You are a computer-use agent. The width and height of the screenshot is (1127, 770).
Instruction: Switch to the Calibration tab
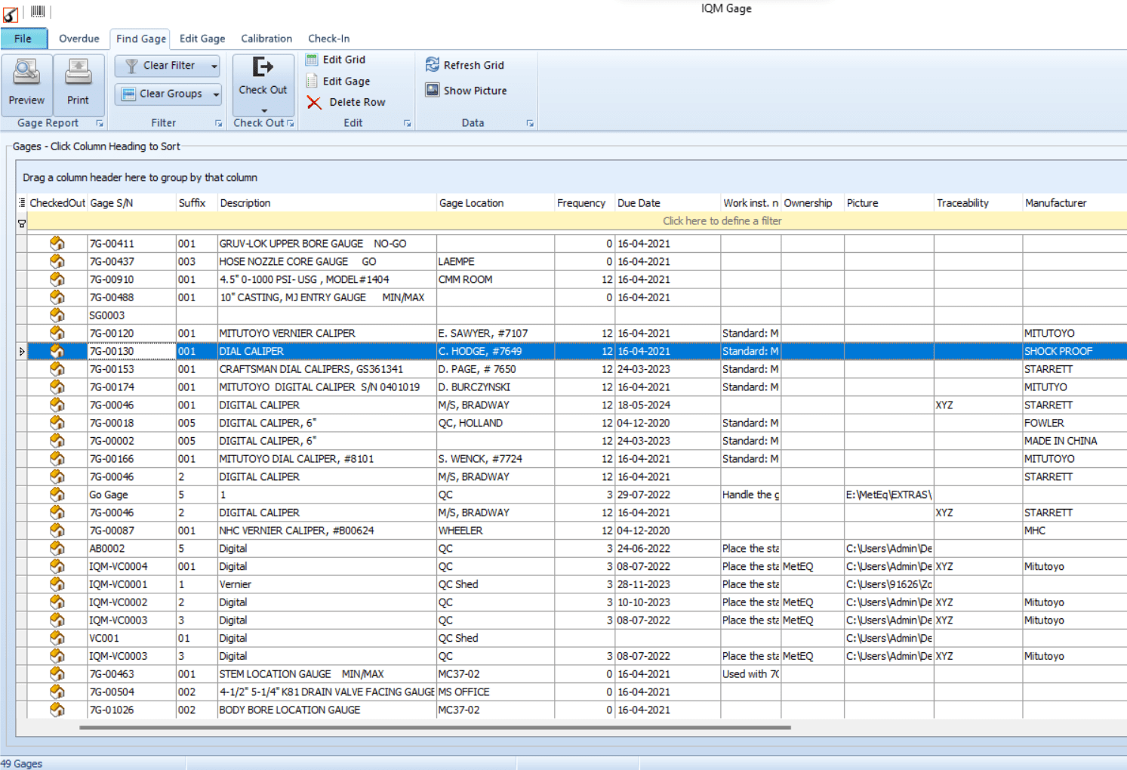tap(266, 38)
